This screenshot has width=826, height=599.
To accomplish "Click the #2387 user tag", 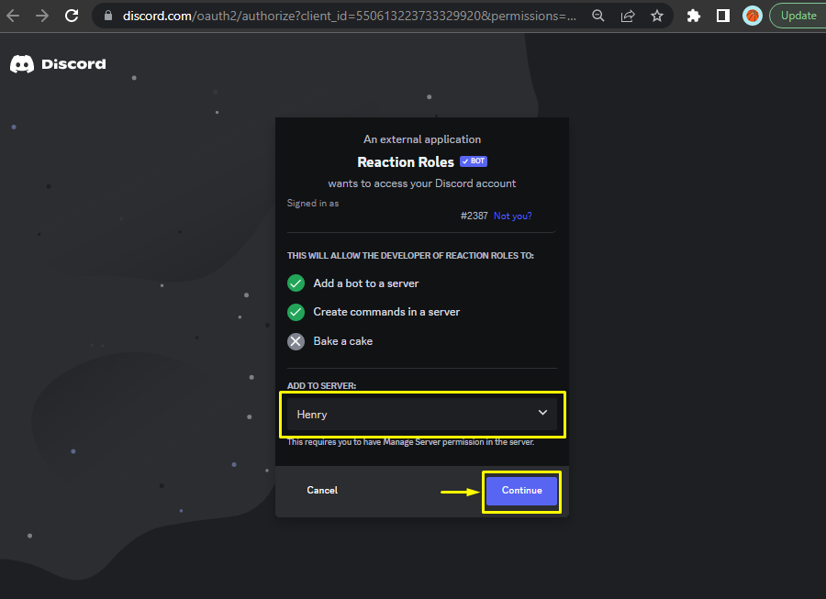I will [x=474, y=216].
